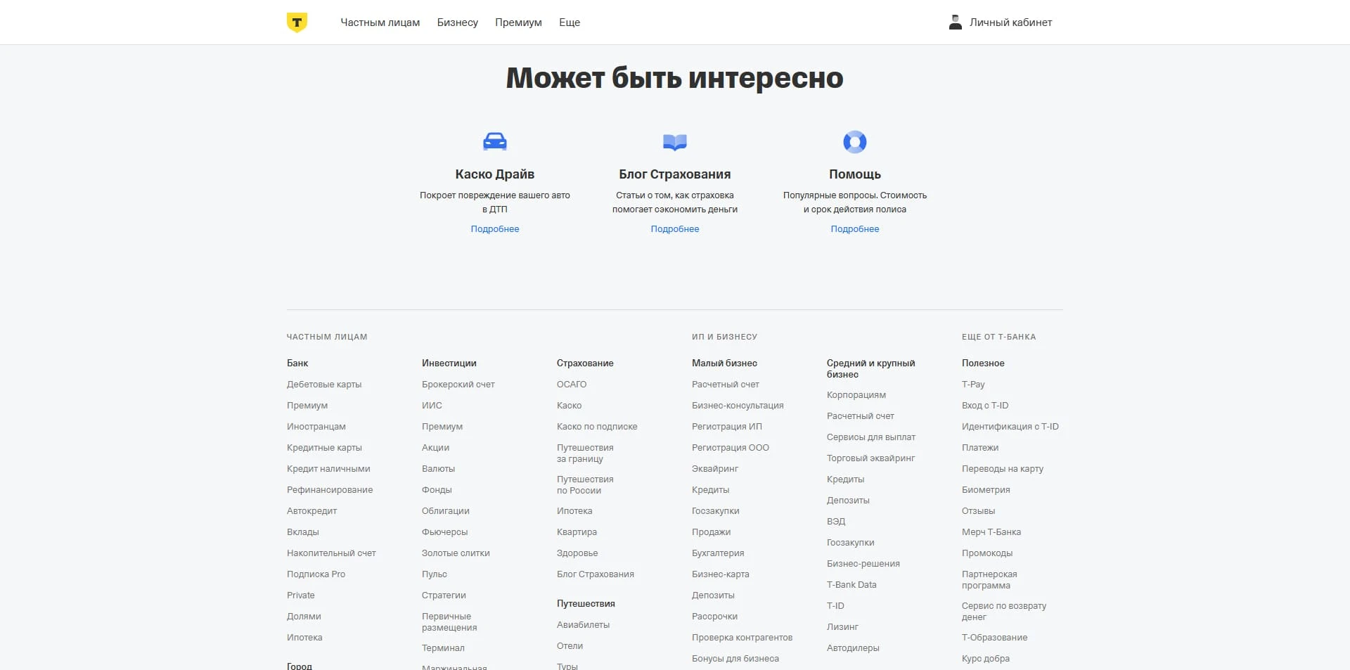This screenshot has width=1350, height=670.
Task: Open the Частным лицам menu
Action: (380, 22)
